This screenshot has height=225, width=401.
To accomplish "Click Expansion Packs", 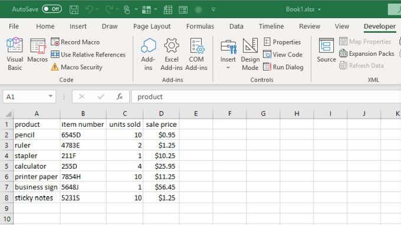I will (x=366, y=53).
